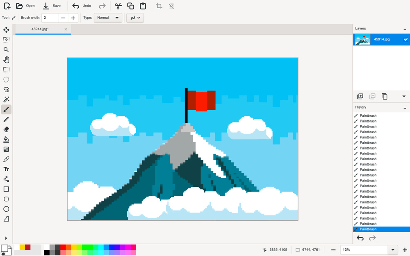Viewport: 410px width, 256px height.
Task: Open the Layers panel menu arrow
Action: pos(404,96)
